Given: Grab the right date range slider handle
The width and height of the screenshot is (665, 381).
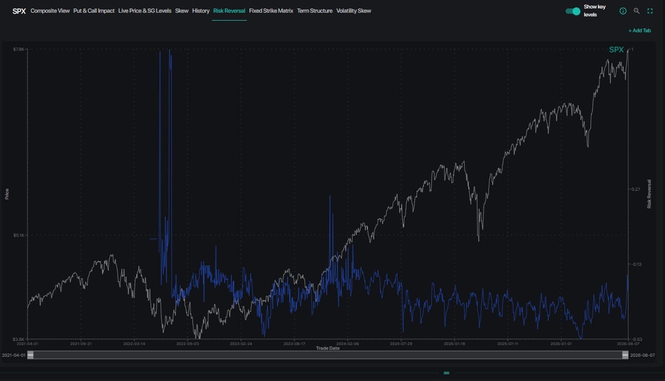Looking at the screenshot, I should (625, 356).
